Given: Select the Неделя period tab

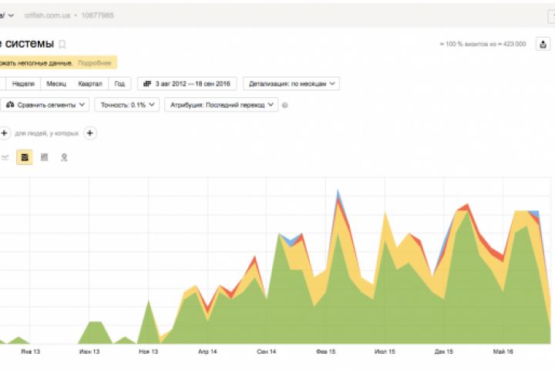Looking at the screenshot, I should (x=23, y=84).
